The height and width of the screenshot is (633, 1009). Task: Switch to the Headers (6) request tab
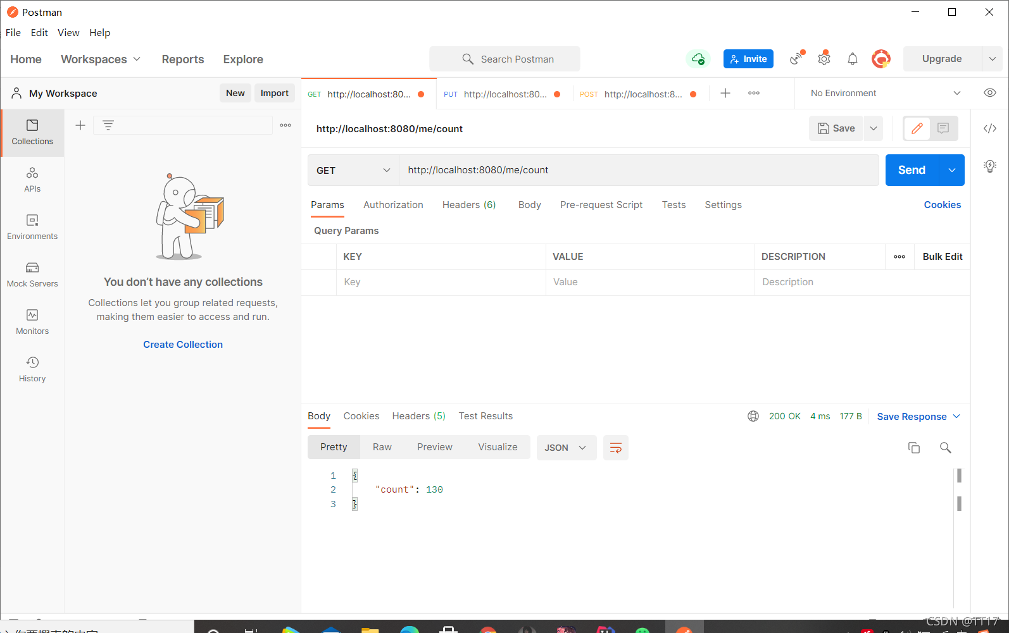pos(469,205)
